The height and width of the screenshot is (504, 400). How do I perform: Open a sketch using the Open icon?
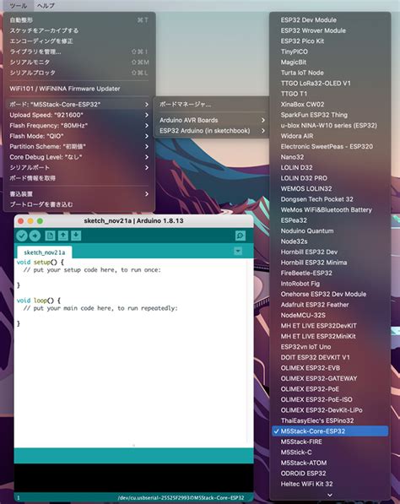pyautogui.click(x=63, y=236)
